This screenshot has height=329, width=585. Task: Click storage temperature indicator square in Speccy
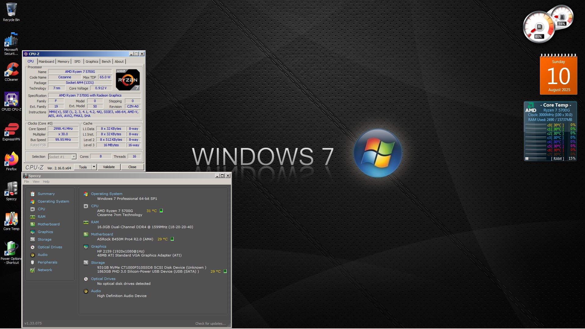[x=225, y=271]
